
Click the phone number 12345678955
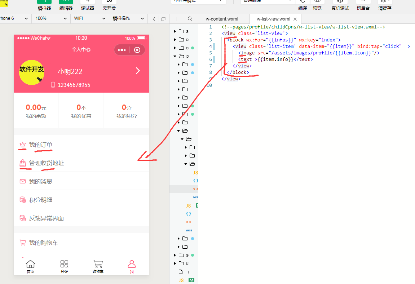click(x=74, y=85)
